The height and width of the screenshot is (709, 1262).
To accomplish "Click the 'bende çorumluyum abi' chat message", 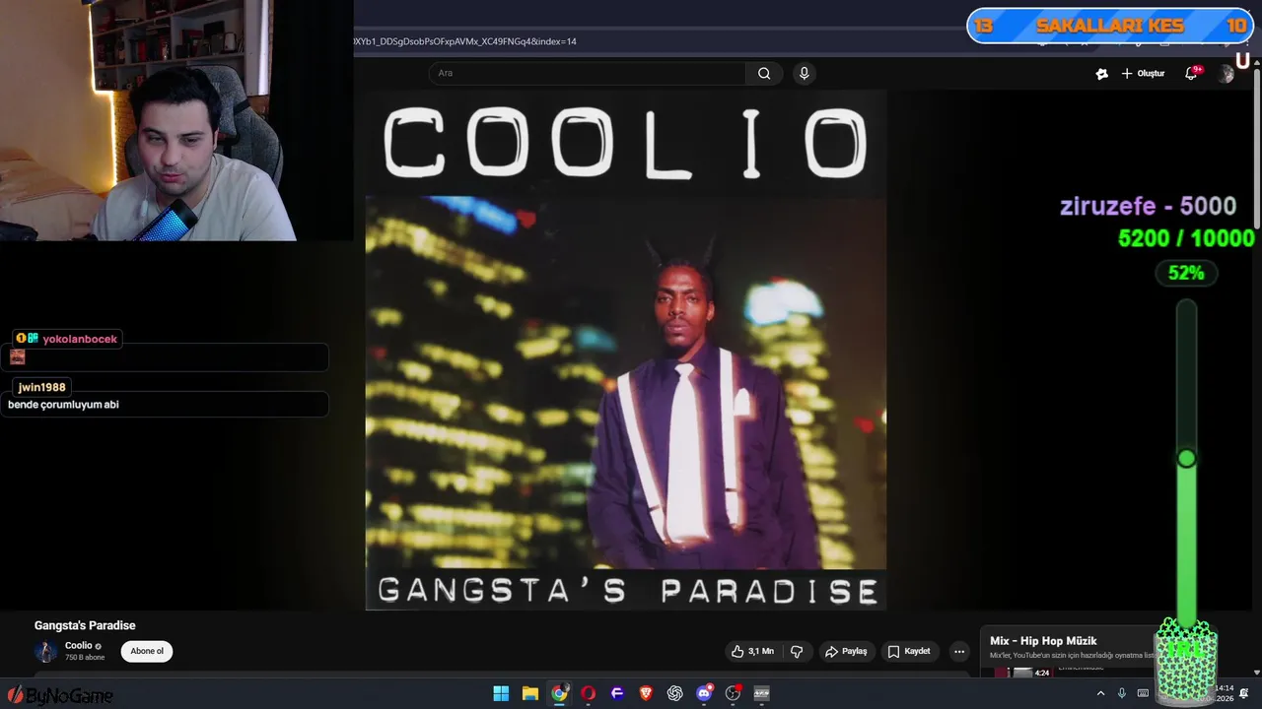I will tap(63, 405).
